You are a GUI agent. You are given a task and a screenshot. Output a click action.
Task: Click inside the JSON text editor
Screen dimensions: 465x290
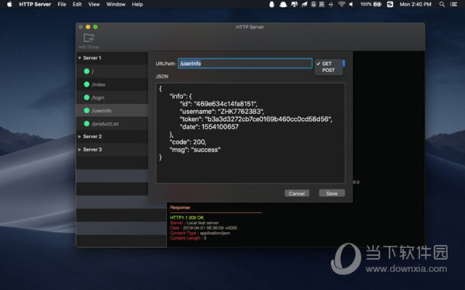[x=250, y=133]
